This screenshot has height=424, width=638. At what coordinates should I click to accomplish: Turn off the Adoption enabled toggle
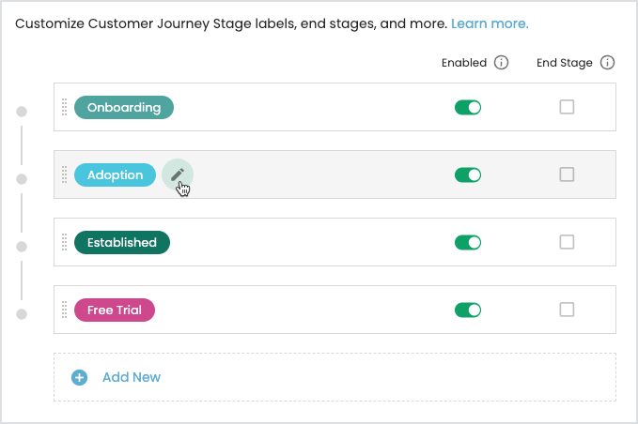[x=467, y=174]
